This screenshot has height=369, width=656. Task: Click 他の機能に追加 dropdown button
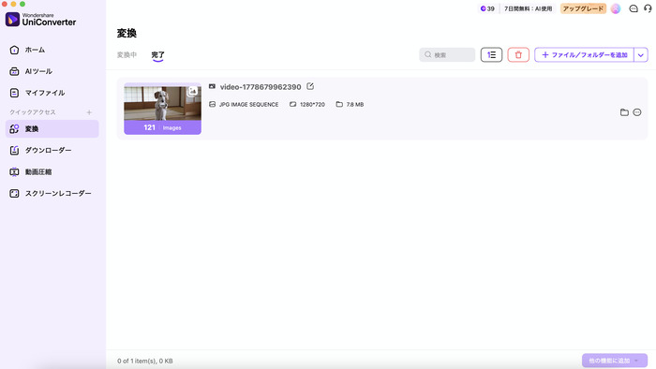click(615, 361)
